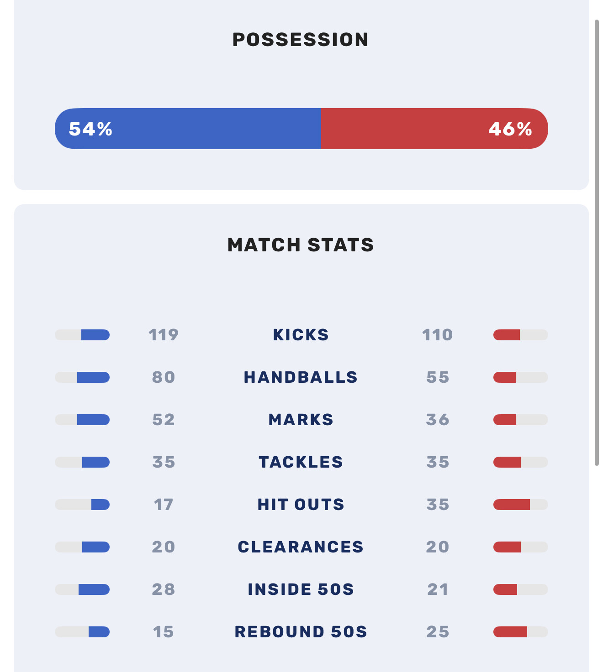Image resolution: width=603 pixels, height=672 pixels.
Task: Tap the TACKLES stat label
Action: click(x=301, y=462)
